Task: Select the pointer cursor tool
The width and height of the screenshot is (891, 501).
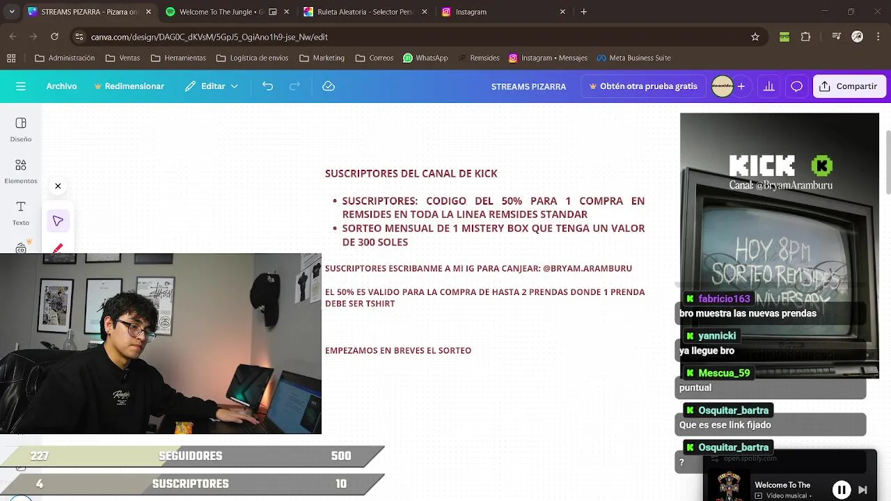Action: click(x=58, y=221)
